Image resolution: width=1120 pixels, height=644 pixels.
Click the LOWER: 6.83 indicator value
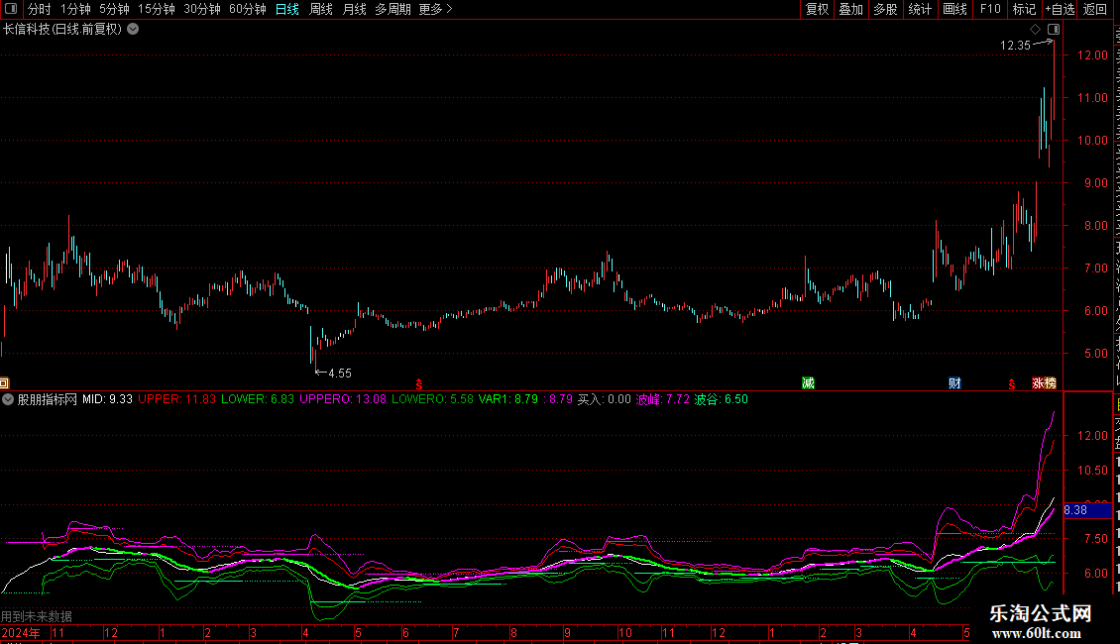[258, 400]
